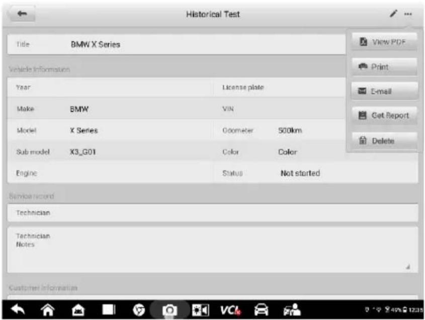Tap the clock in the status bar
Image resolution: width=425 pixels, height=320 pixels.
click(x=415, y=310)
